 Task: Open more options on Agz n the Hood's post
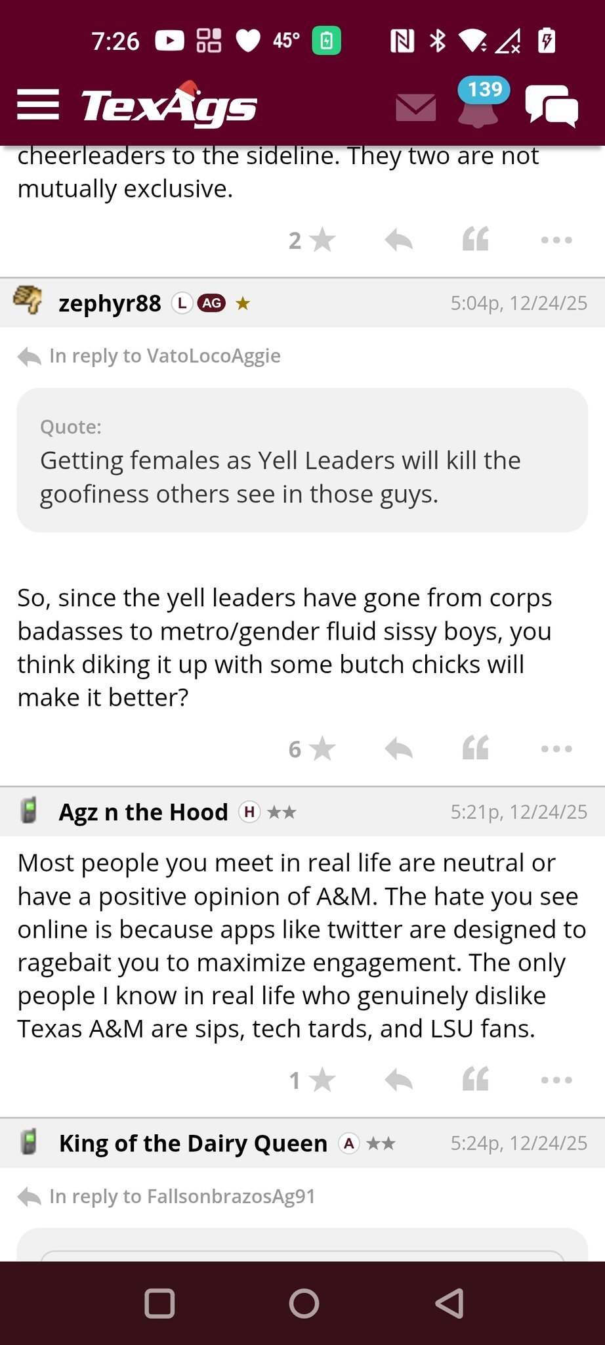556,1080
